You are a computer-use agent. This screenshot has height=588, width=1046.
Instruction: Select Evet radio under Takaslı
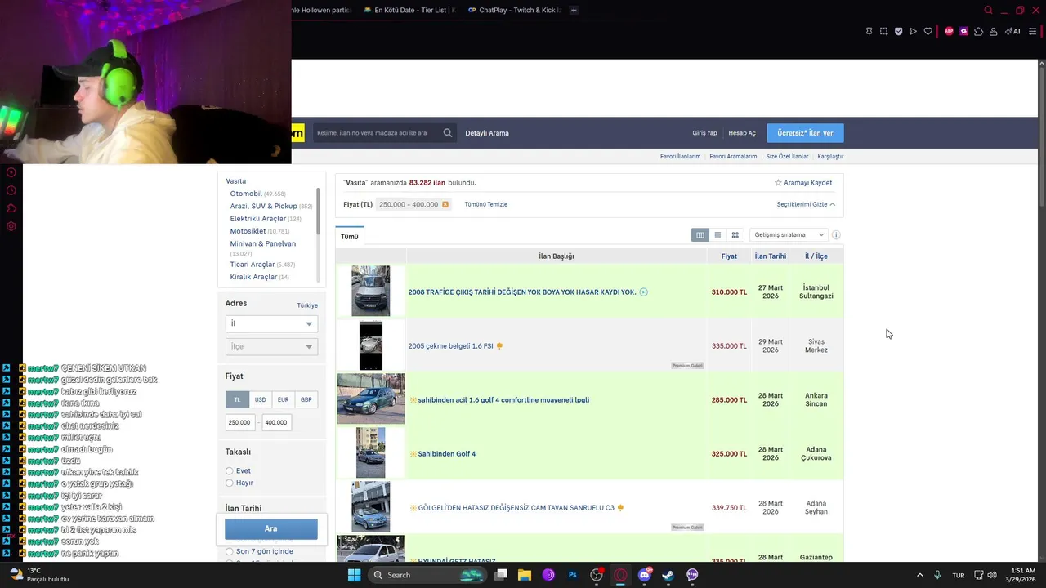[x=230, y=471]
